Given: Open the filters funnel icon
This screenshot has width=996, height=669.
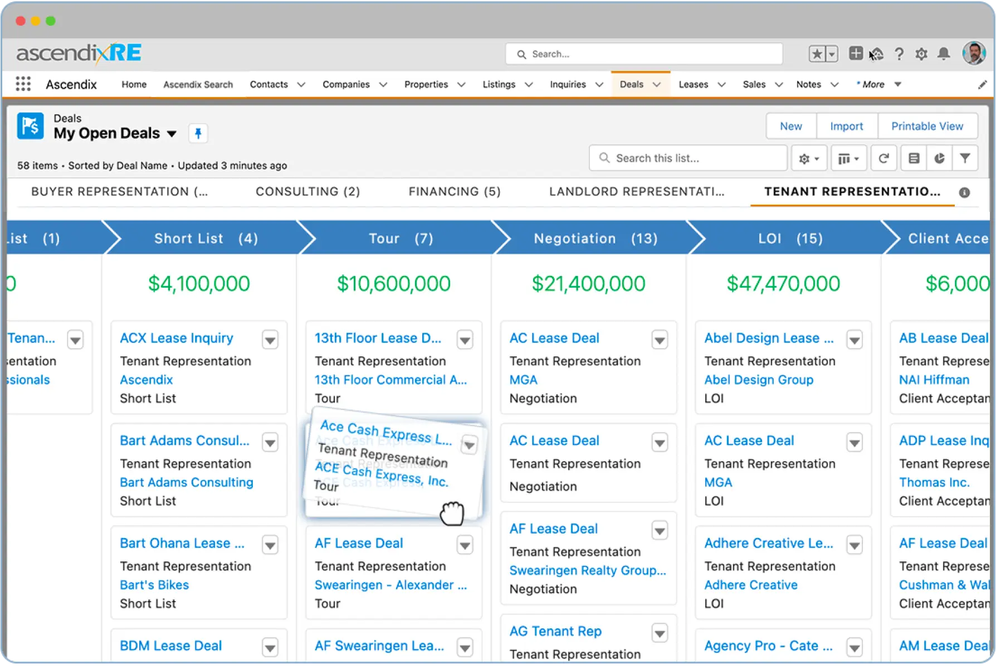Looking at the screenshot, I should 965,159.
